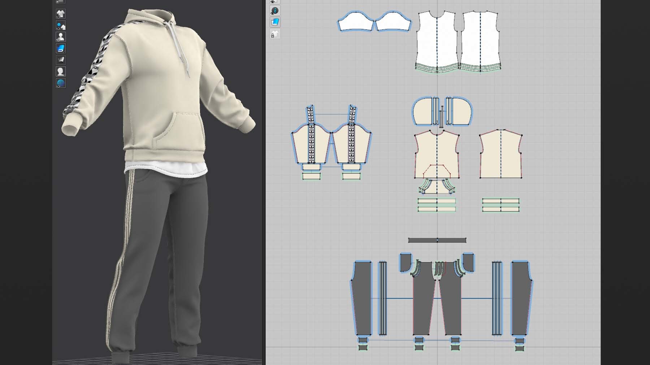Toggle avatar visibility icon in 3D toolbar
The height and width of the screenshot is (365, 650).
point(60,37)
